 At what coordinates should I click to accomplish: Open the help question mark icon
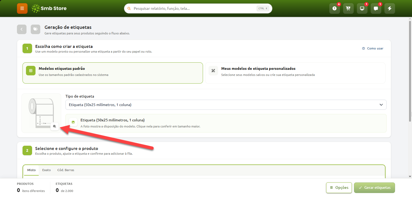[x=335, y=8]
